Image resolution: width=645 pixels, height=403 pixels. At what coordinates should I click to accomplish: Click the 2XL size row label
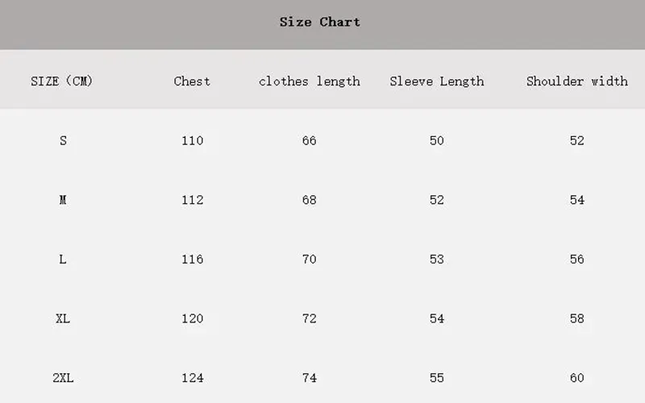tap(63, 377)
